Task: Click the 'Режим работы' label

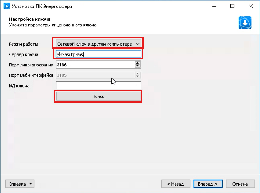Action: click(x=24, y=44)
